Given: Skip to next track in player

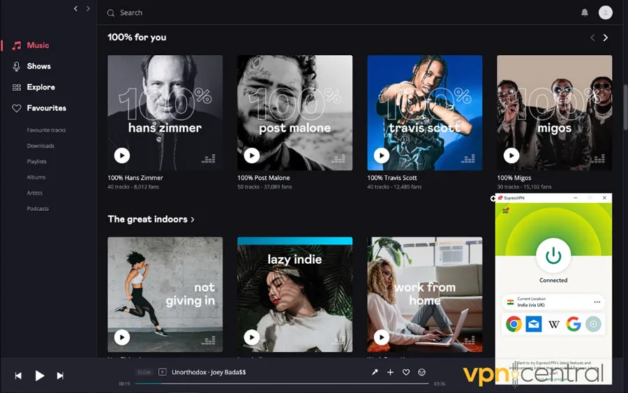Looking at the screenshot, I should (60, 376).
